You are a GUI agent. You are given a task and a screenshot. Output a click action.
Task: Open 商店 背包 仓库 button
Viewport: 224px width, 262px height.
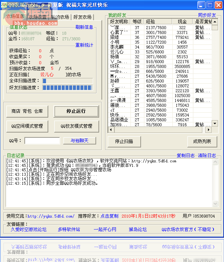pos(27,111)
